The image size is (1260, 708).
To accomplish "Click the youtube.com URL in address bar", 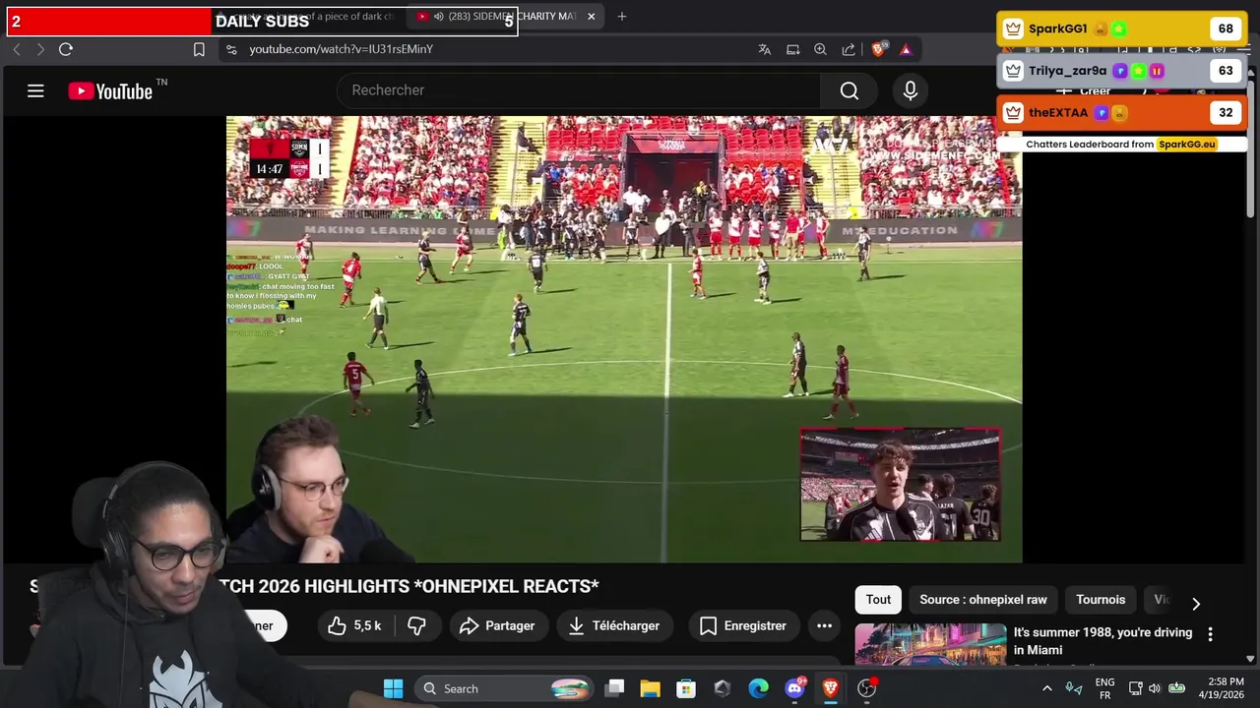I will (x=341, y=49).
